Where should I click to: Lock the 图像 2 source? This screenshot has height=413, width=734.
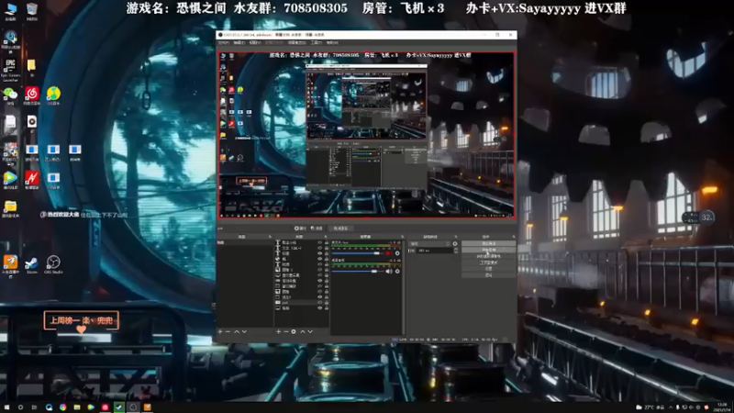(327, 270)
